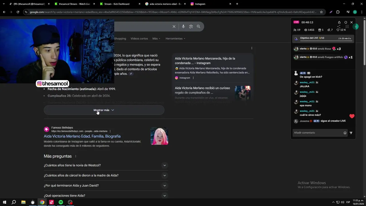Open three-dot menu next to Más preguntas
Image resolution: width=366 pixels, height=206 pixels.
click(x=75, y=156)
